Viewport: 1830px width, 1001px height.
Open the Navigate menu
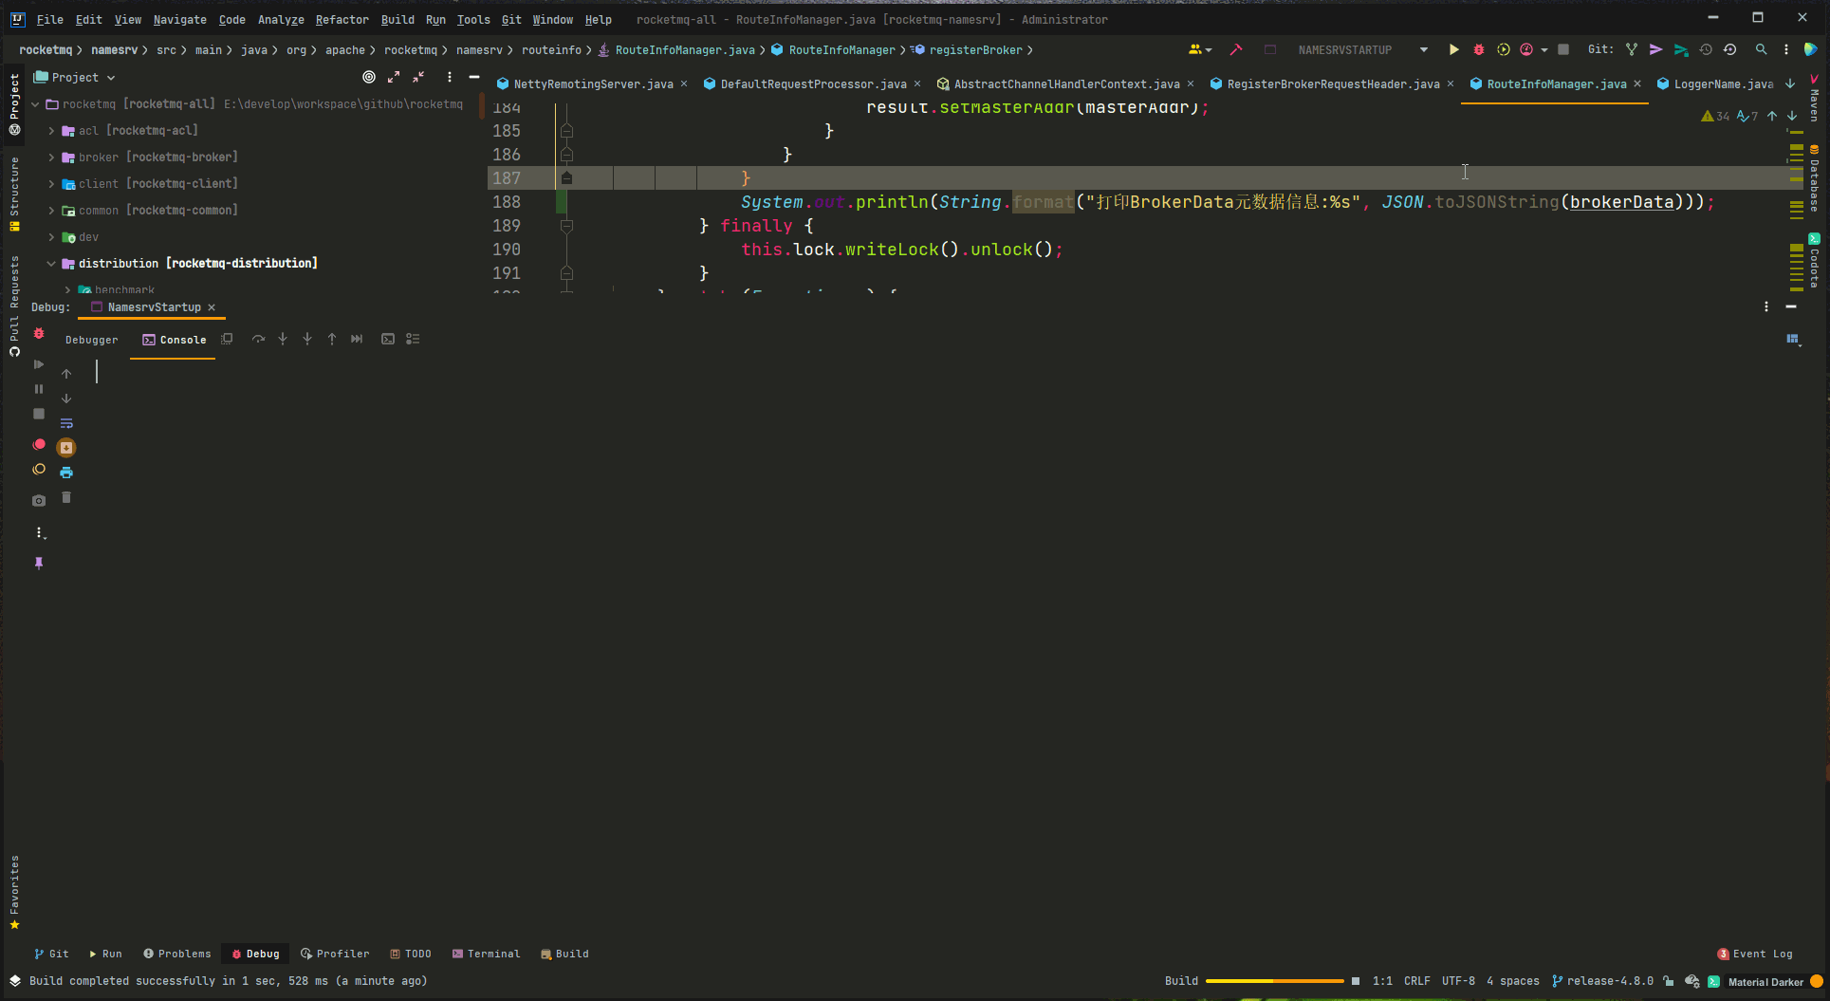(179, 19)
